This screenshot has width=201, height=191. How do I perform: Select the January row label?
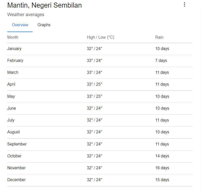pyautogui.click(x=14, y=49)
